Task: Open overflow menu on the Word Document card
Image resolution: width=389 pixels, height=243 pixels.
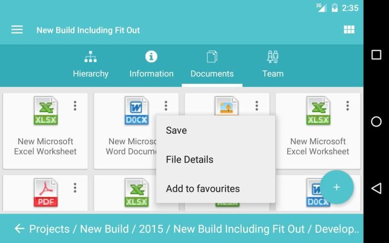Action: (166, 105)
